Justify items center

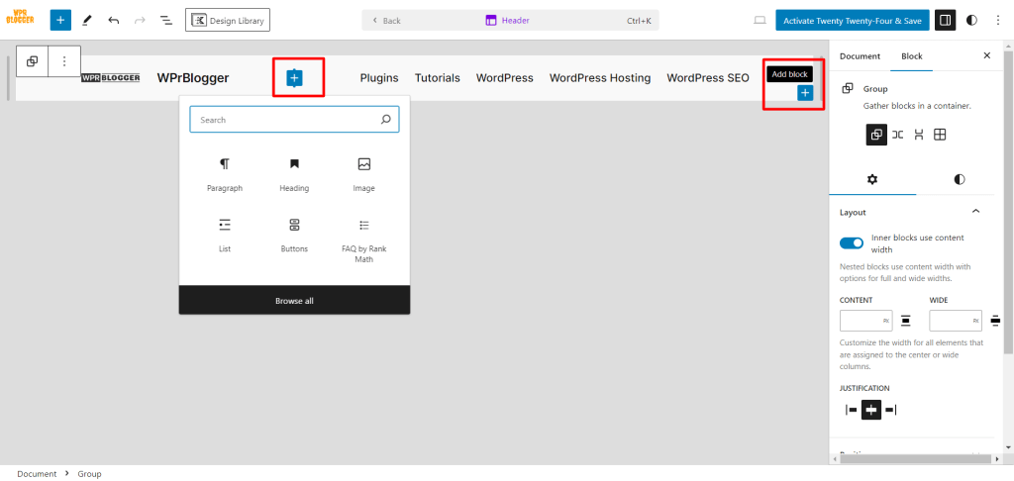click(871, 410)
